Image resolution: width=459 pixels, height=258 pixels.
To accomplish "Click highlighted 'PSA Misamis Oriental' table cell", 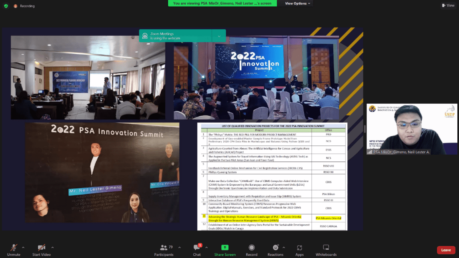I will pos(329,218).
